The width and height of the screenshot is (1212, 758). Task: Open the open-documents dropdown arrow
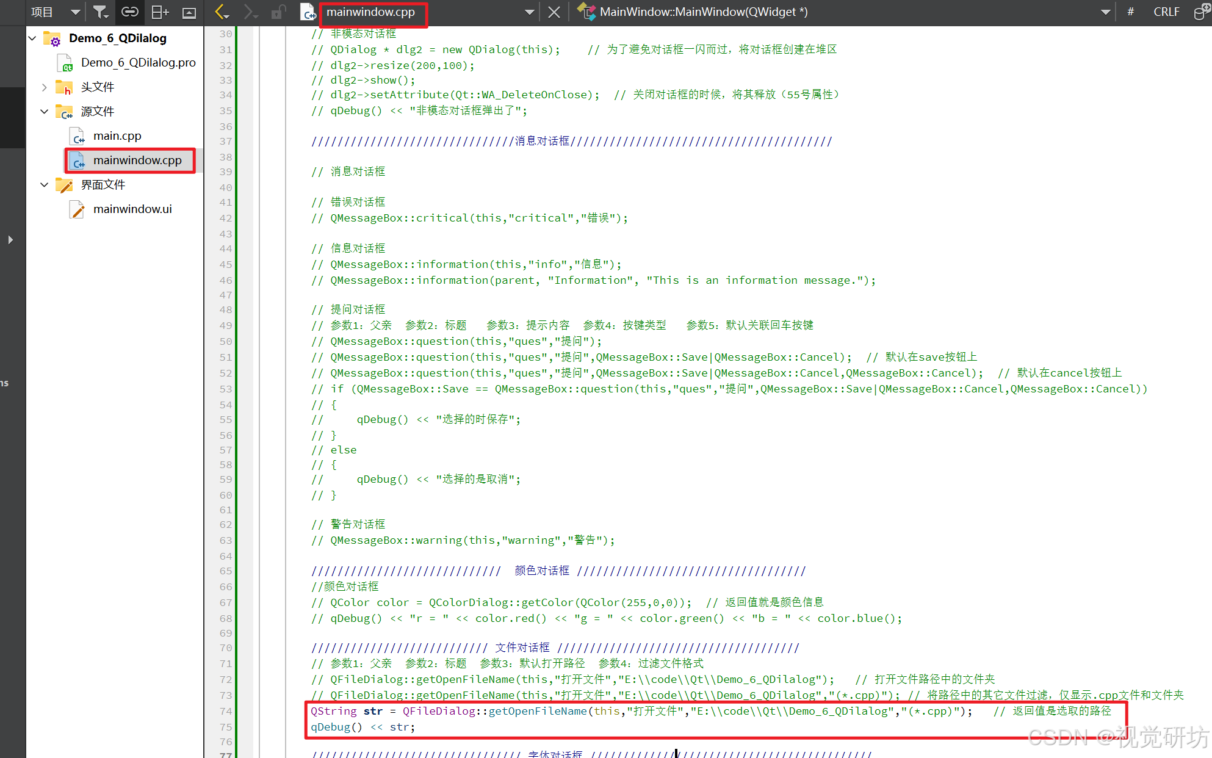[x=529, y=12]
